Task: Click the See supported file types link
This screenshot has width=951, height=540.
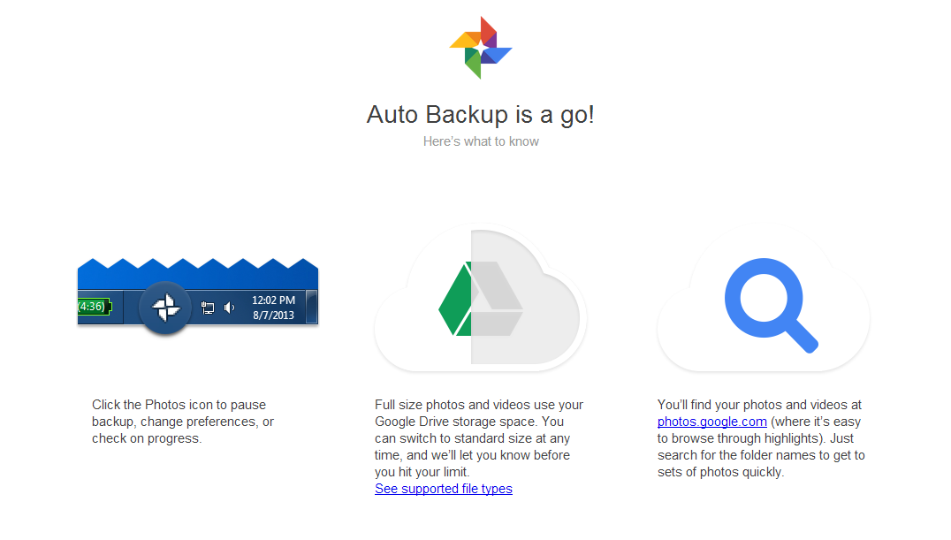Action: (x=443, y=488)
